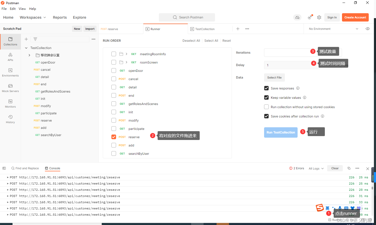Image resolution: width=376 pixels, height=225 pixels.
Task: Click the Delay input field
Action: [303, 65]
